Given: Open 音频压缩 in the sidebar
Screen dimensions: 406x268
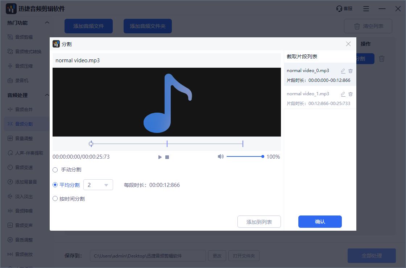Looking at the screenshot, I should pyautogui.click(x=24, y=66).
